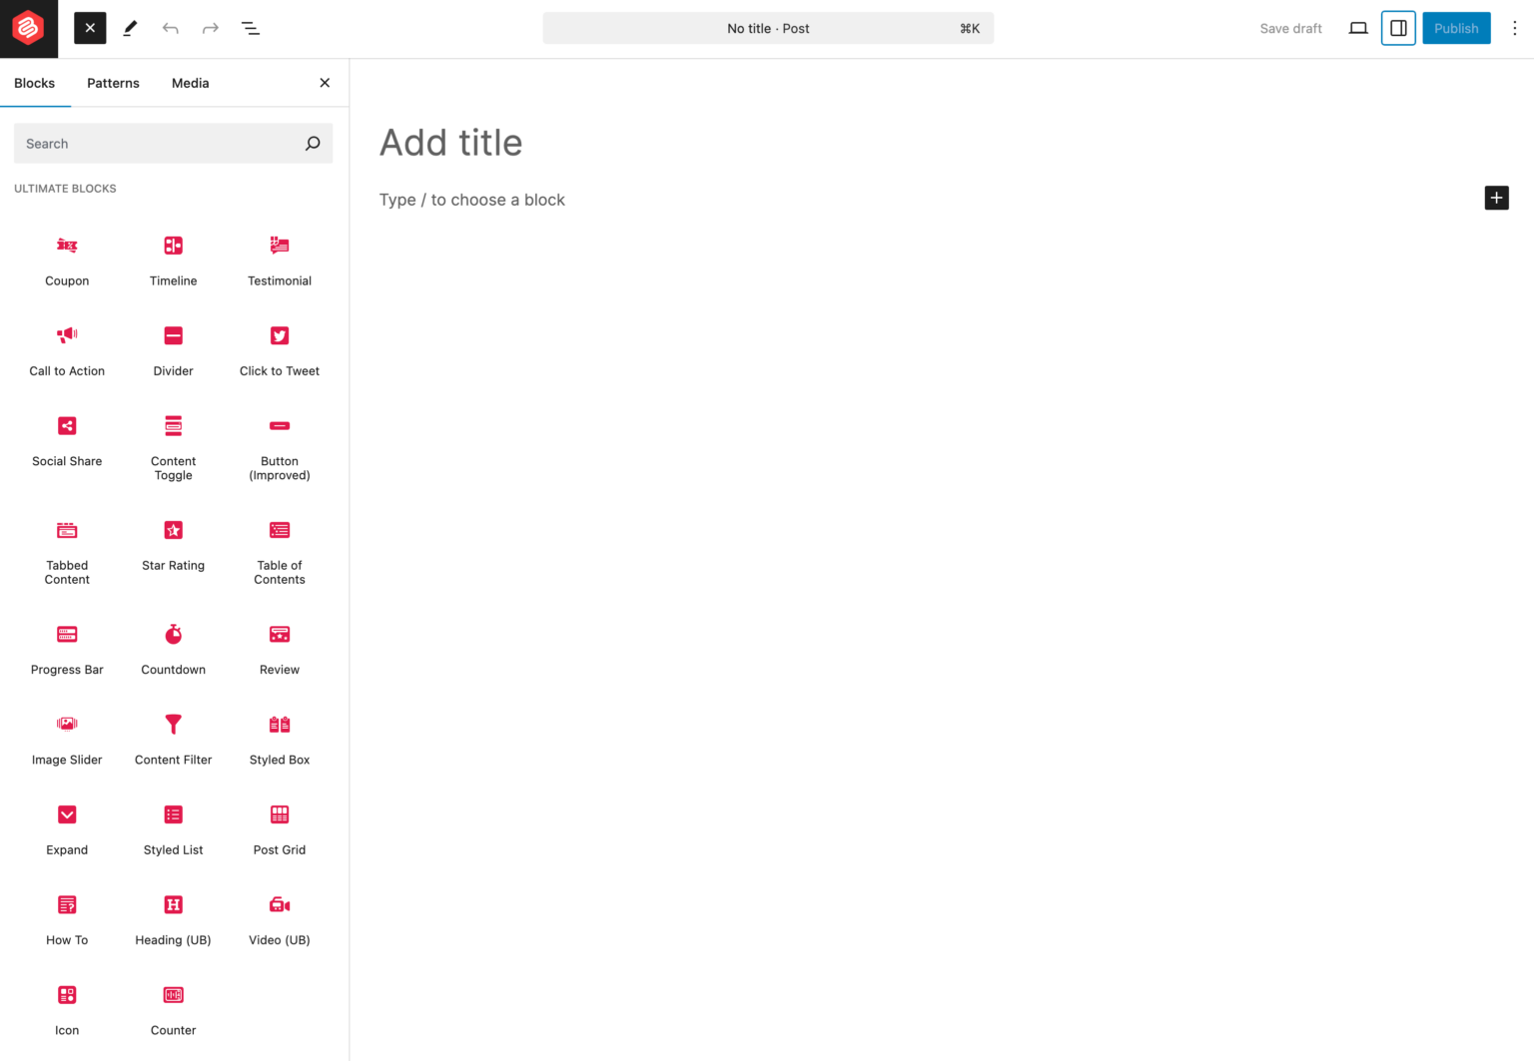The image size is (1534, 1061).
Task: Toggle the Settings sidebar panel
Action: [1398, 28]
